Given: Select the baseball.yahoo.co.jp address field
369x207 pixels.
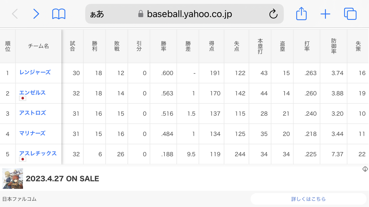Looking at the screenshot, I should click(184, 14).
